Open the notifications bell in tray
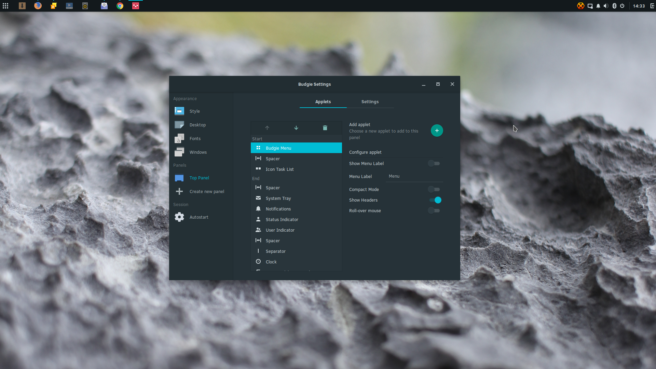The width and height of the screenshot is (656, 369). coord(598,6)
